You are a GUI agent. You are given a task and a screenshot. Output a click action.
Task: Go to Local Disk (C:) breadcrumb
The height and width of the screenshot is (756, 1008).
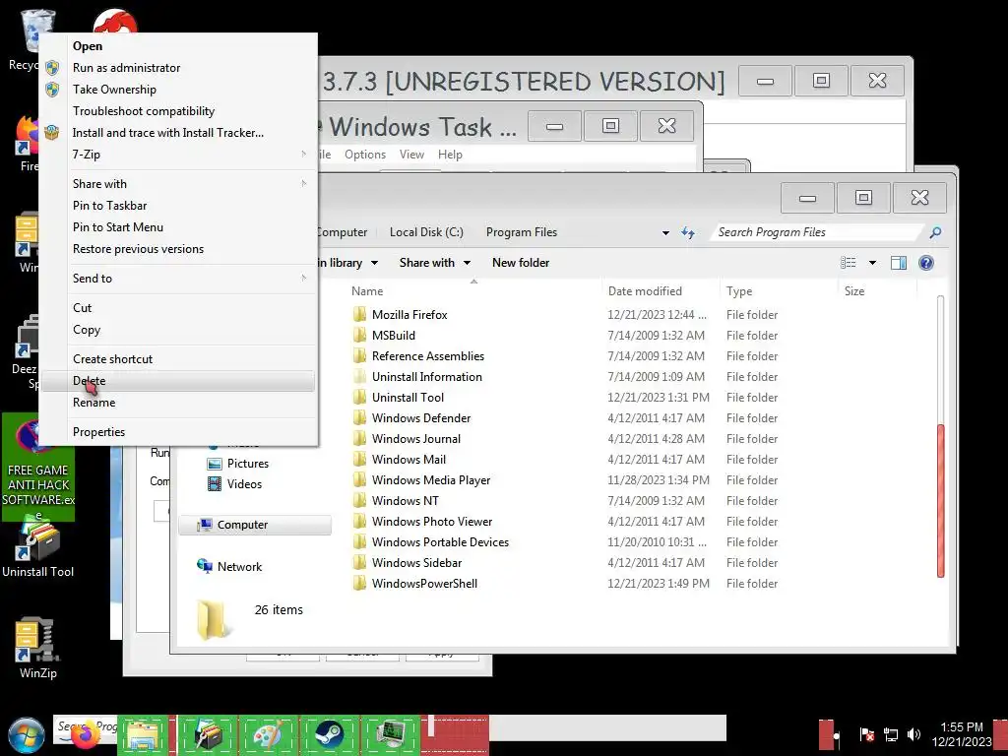(426, 232)
